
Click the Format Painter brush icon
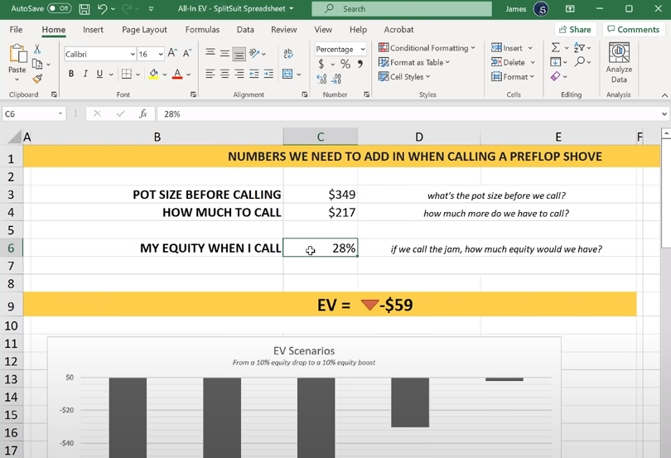[x=37, y=79]
